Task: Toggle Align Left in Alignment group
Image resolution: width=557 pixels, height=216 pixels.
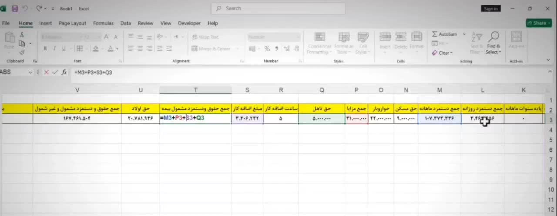Action: (x=131, y=49)
